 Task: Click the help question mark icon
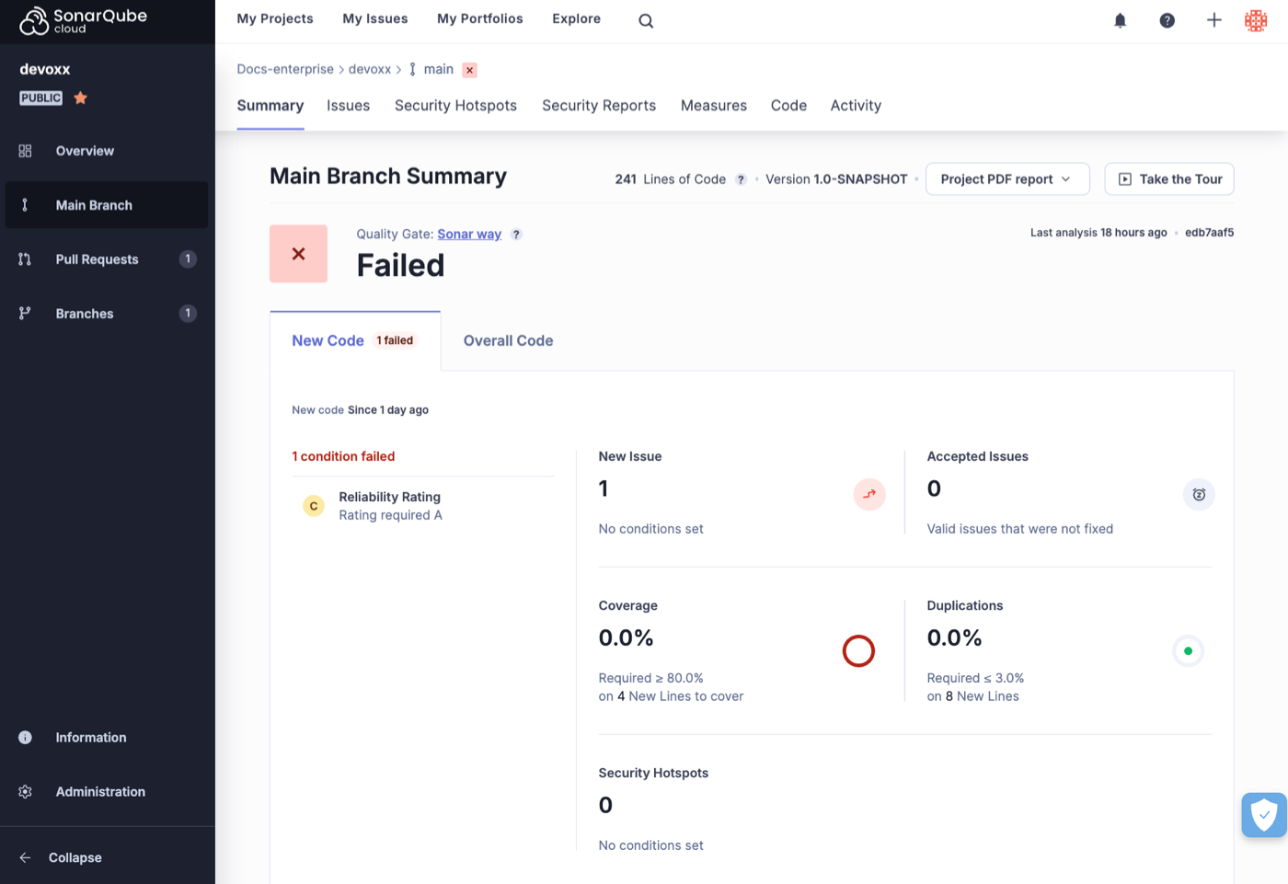click(1167, 19)
